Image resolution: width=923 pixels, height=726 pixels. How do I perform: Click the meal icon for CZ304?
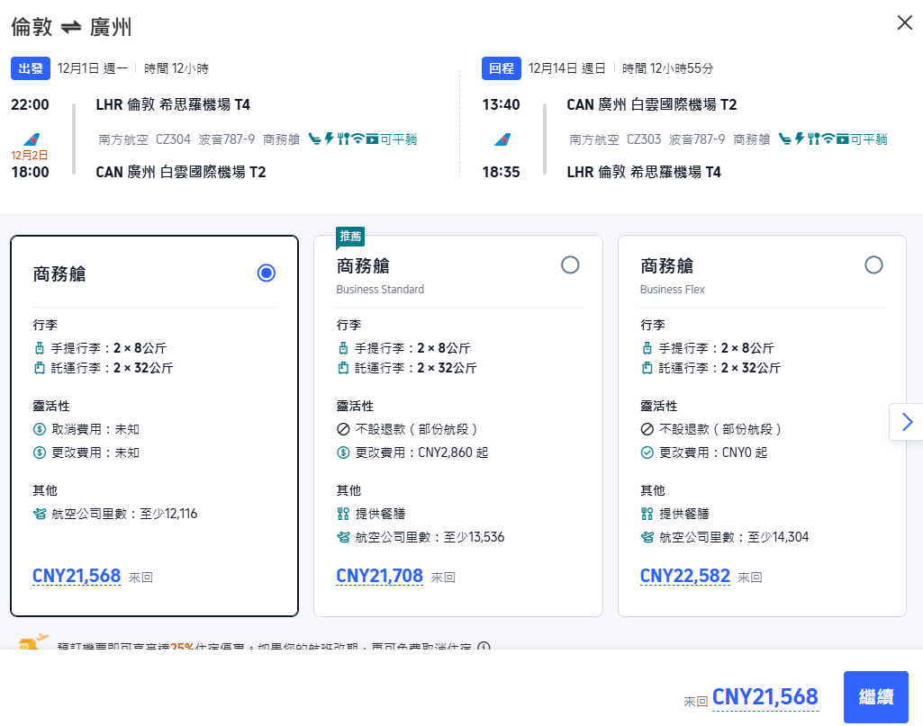(343, 139)
